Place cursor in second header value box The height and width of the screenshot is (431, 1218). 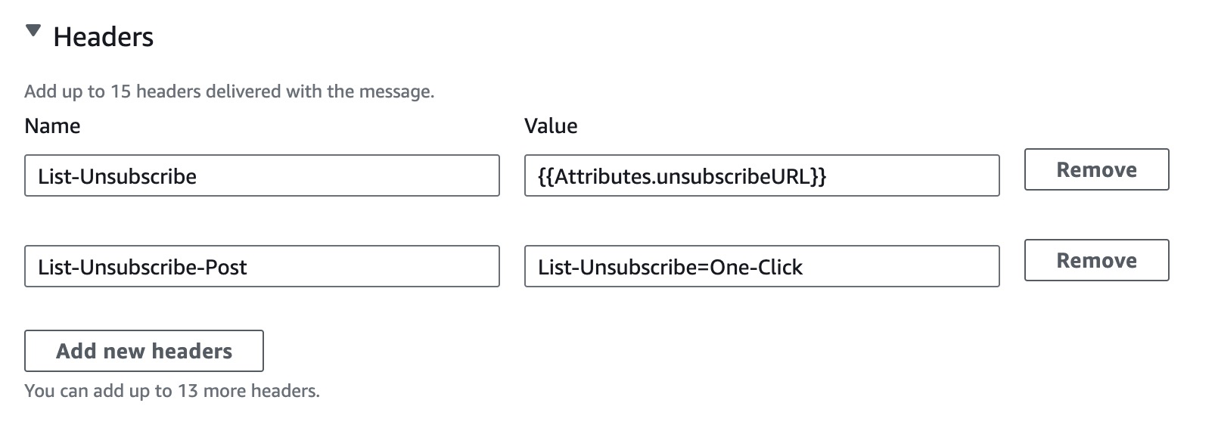click(x=761, y=267)
